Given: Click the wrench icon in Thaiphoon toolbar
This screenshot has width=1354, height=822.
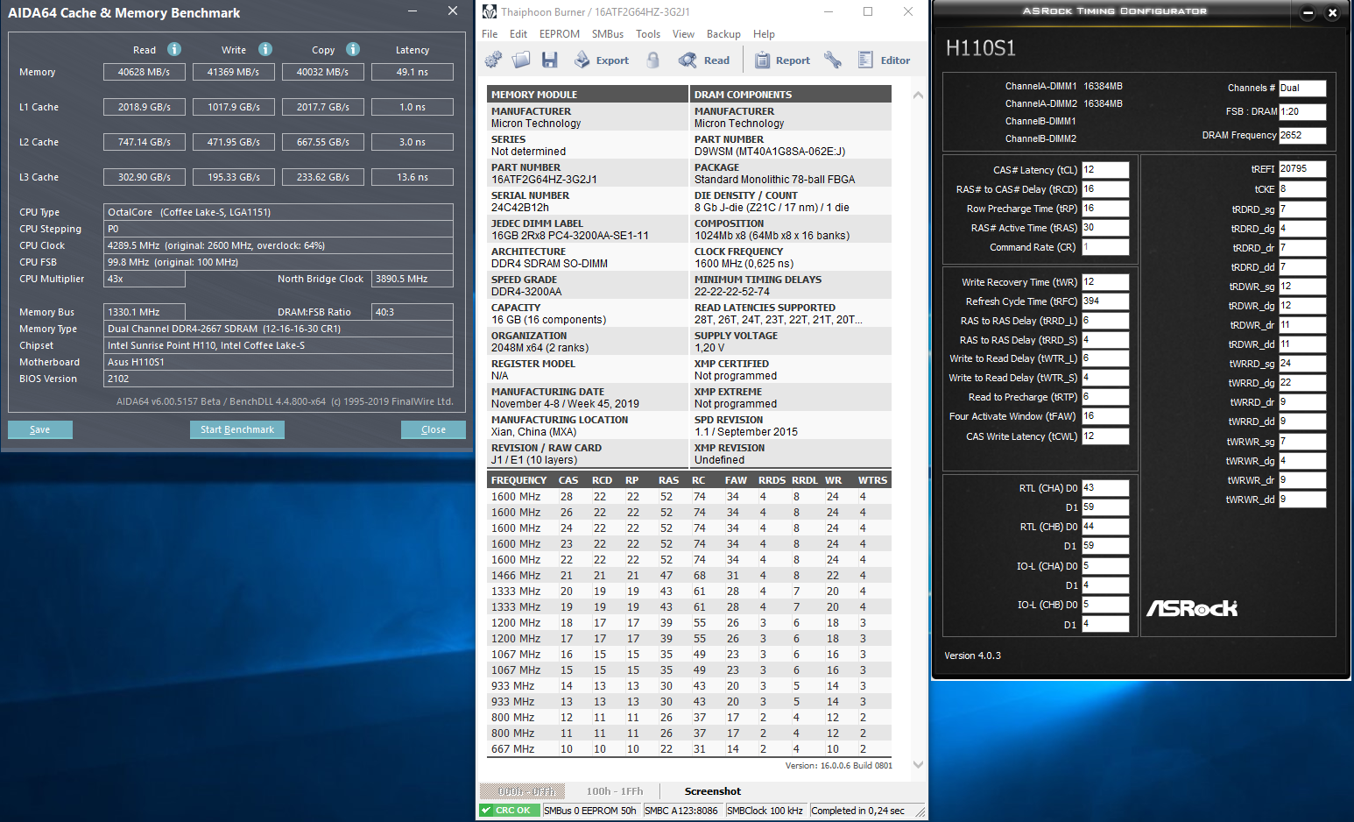Looking at the screenshot, I should [833, 60].
